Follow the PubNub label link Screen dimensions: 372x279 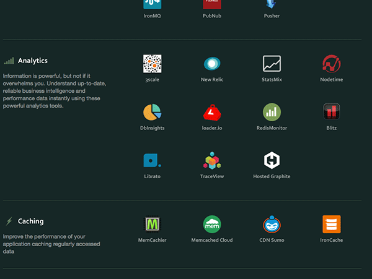212,16
